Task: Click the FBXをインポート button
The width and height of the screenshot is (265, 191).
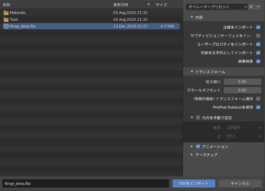Action: pos(194,184)
